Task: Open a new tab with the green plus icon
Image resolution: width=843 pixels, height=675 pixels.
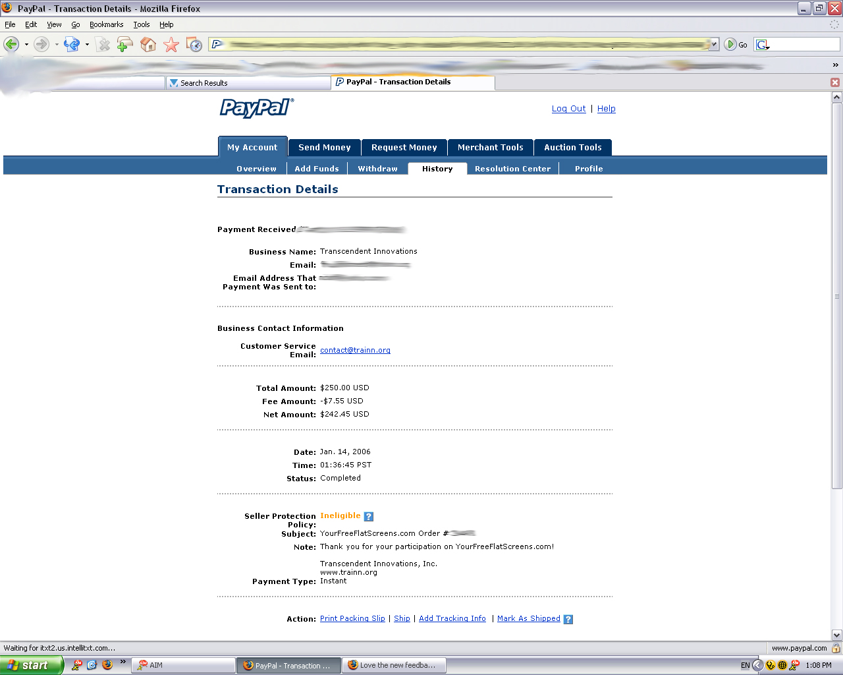Action: coord(124,44)
